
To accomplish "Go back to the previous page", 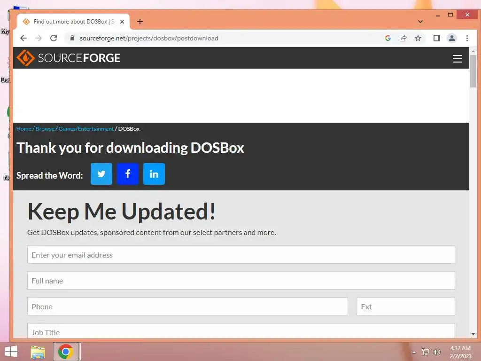I will (23, 38).
